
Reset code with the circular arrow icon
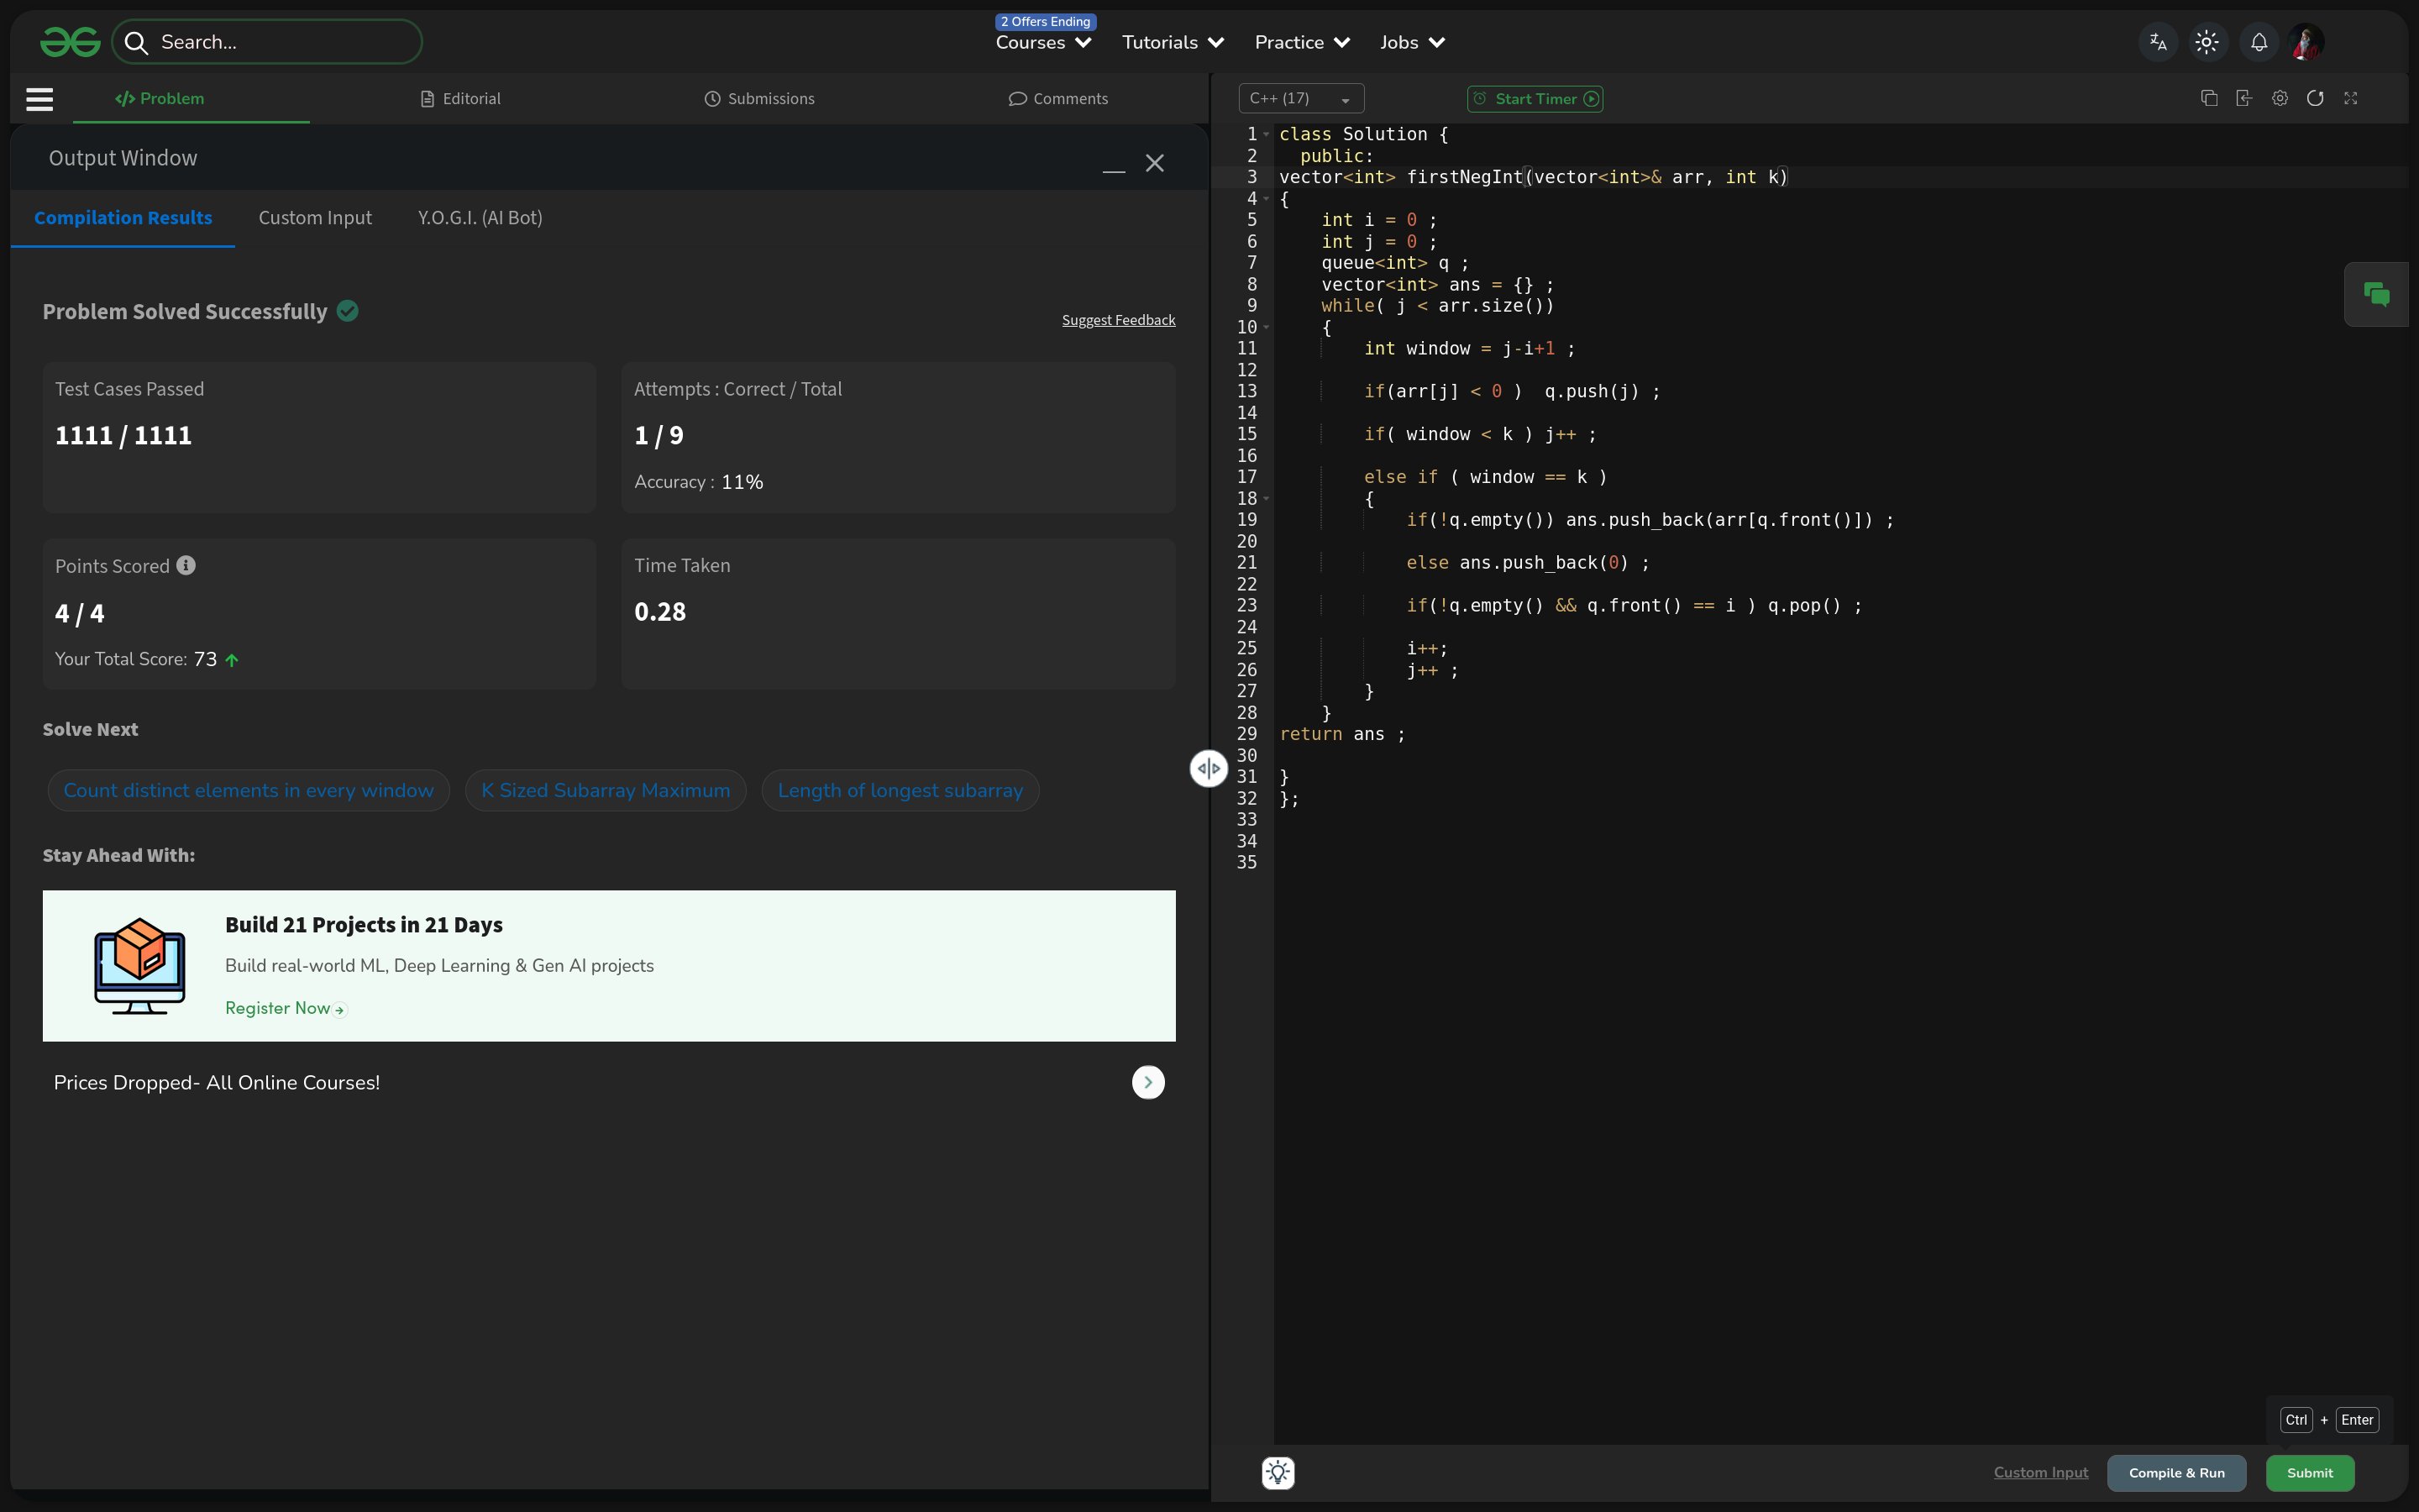(2315, 98)
